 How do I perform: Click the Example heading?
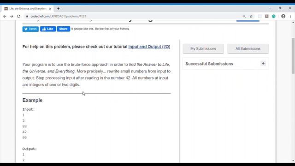(32, 100)
